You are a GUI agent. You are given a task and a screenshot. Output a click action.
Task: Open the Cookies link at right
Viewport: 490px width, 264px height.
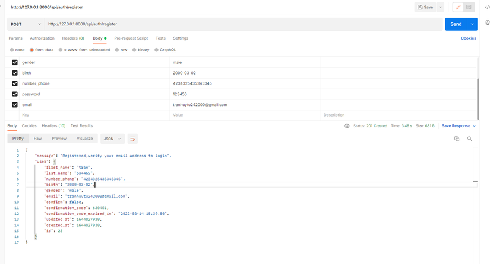click(x=469, y=38)
